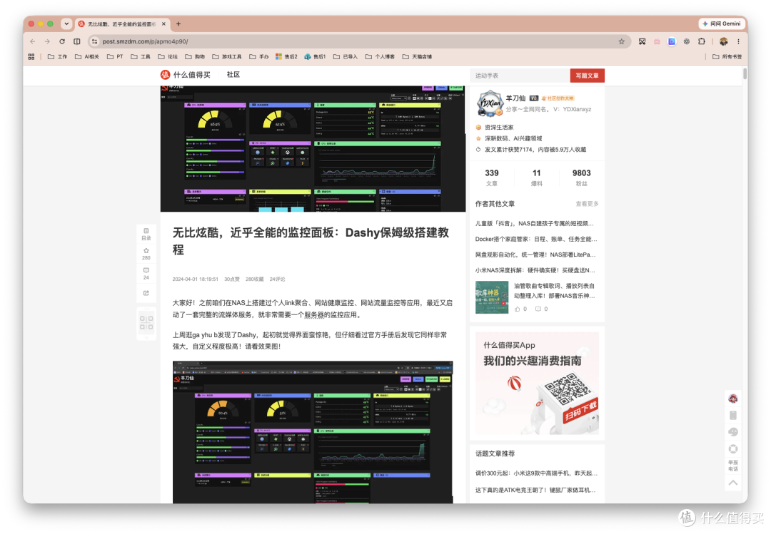Open the 售后1 bookmark
The height and width of the screenshot is (534, 771).
(x=315, y=57)
